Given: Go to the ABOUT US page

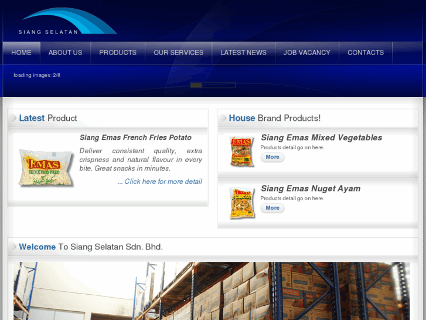Looking at the screenshot, I should (66, 53).
